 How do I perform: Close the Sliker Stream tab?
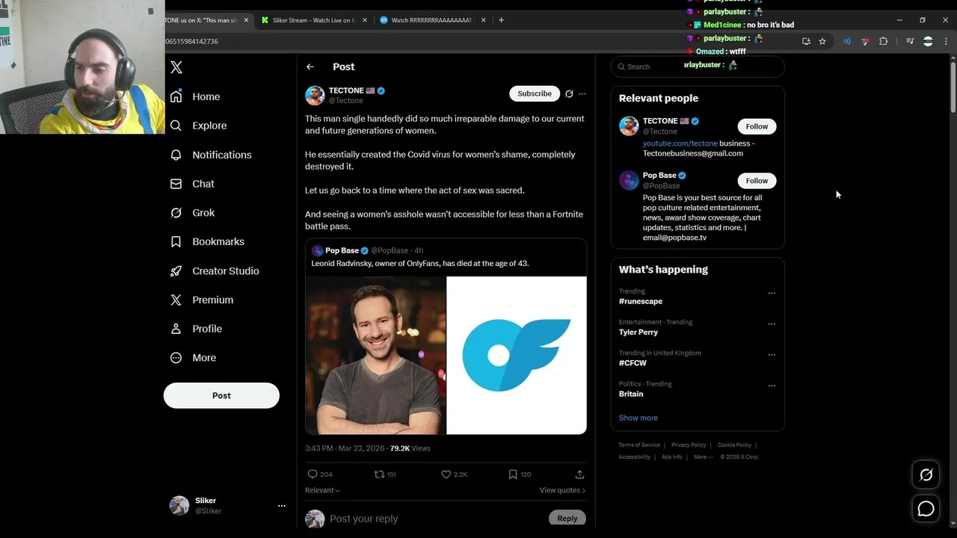364,20
